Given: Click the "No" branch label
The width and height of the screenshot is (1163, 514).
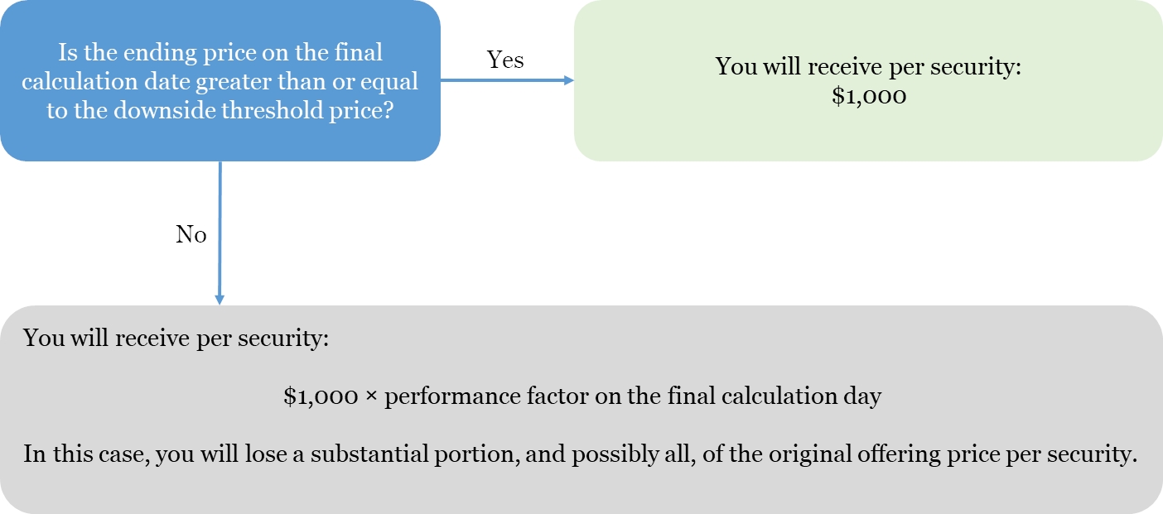Looking at the screenshot, I should pos(191,235).
